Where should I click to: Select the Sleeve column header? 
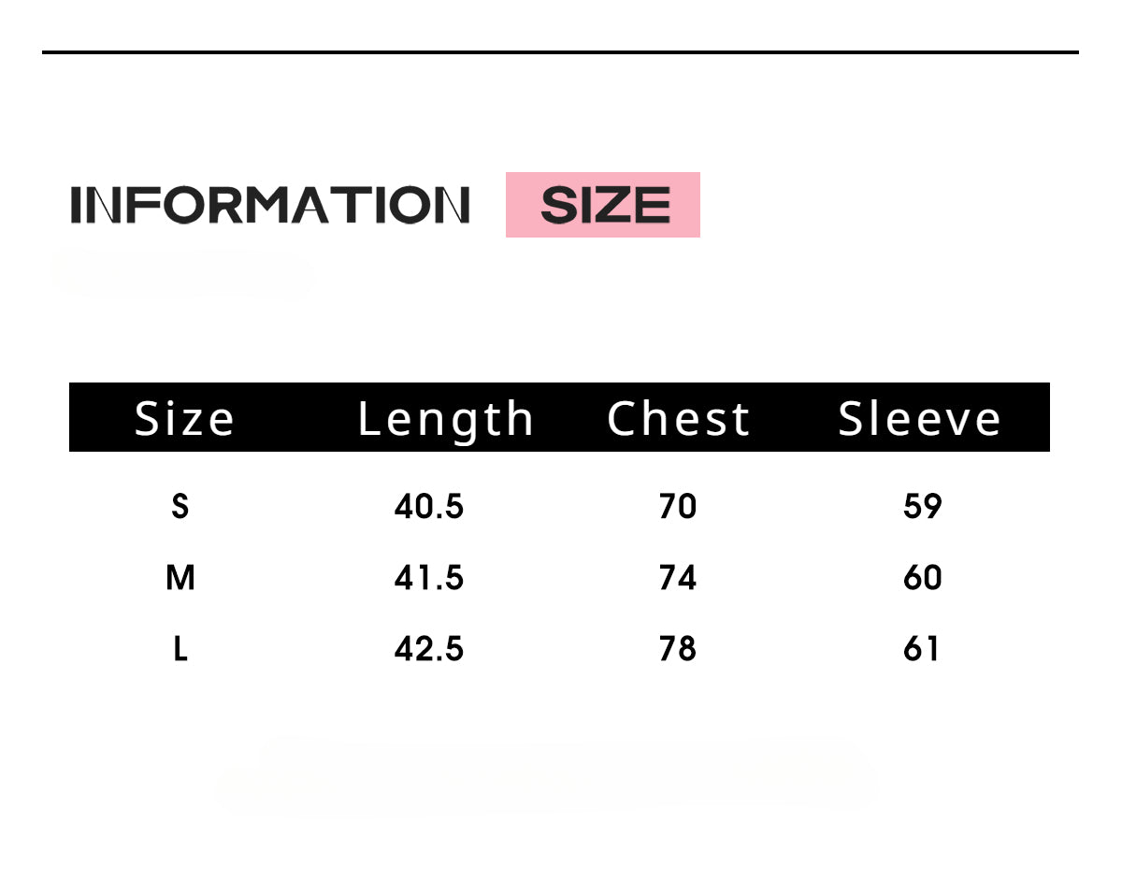[919, 418]
